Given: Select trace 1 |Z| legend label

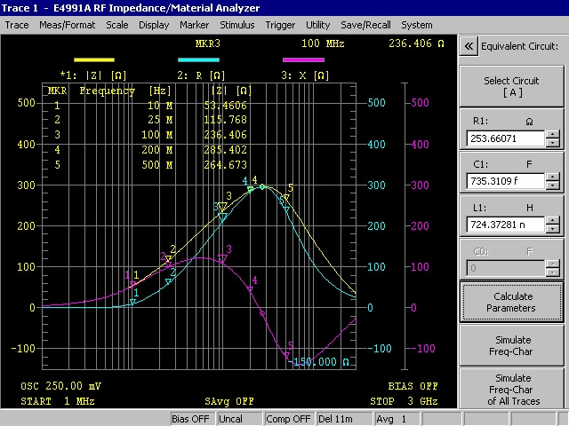Looking at the screenshot, I should [93, 75].
